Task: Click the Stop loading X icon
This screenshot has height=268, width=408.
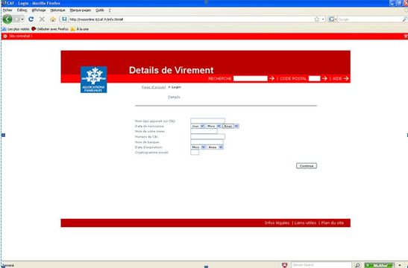Action: (42, 19)
